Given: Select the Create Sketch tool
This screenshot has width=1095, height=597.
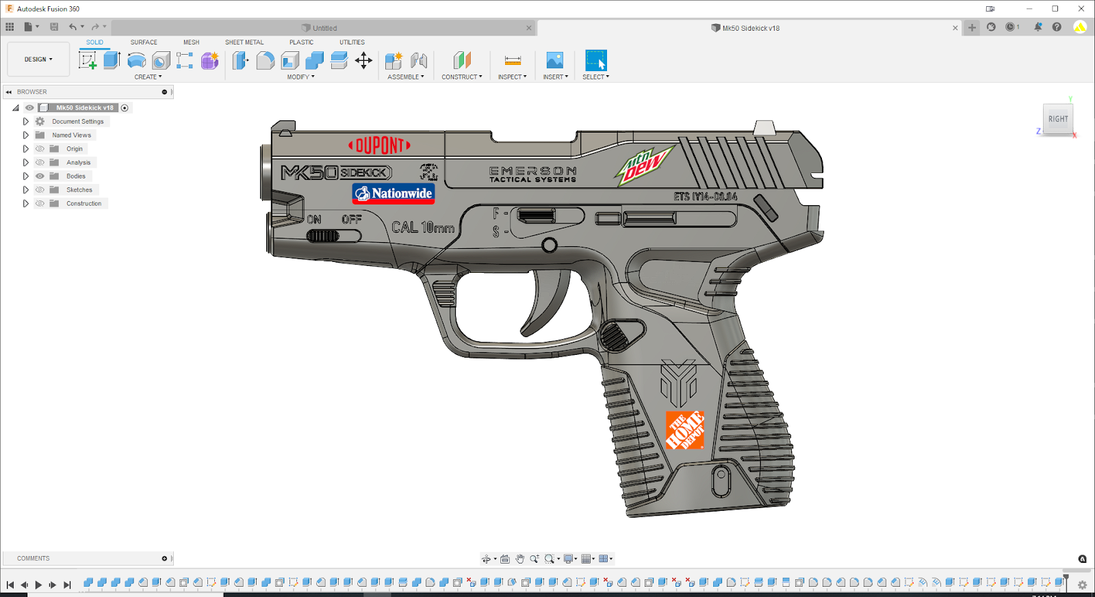Looking at the screenshot, I should click(88, 60).
